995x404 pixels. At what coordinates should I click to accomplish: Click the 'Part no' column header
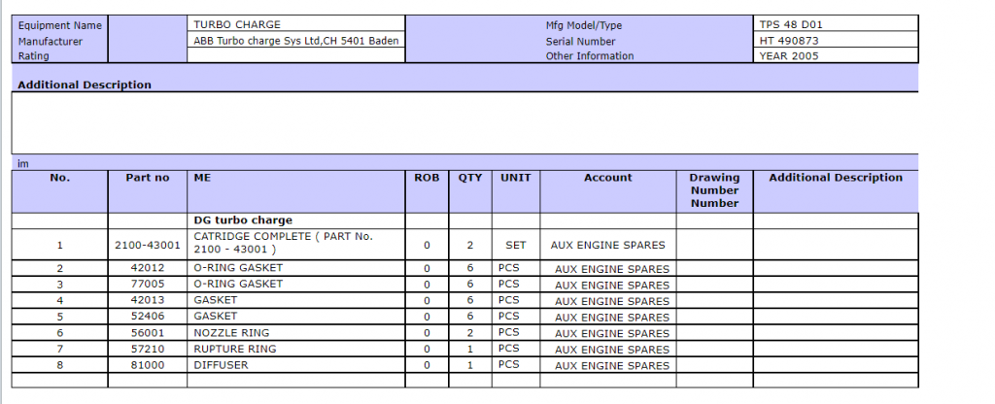[148, 178]
